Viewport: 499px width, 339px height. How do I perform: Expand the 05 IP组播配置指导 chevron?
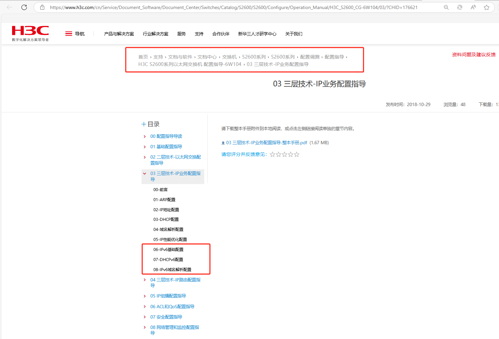145,296
